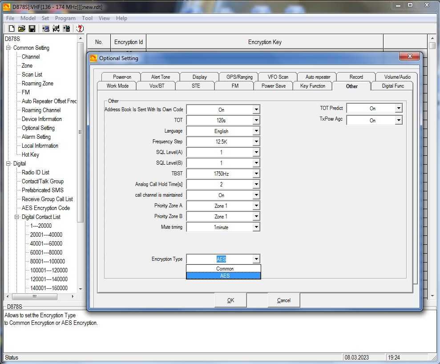This screenshot has width=440, height=364.
Task: Select 20001---40000 contact range
Action: pyautogui.click(x=46, y=235)
